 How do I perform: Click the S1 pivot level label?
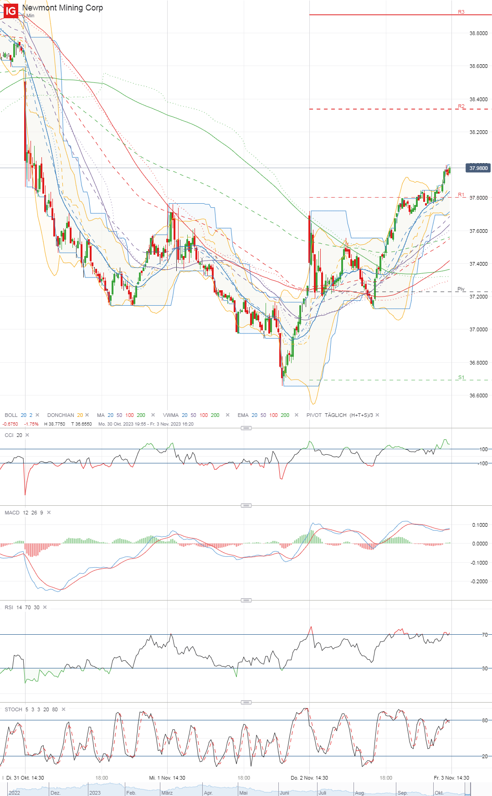(x=461, y=377)
